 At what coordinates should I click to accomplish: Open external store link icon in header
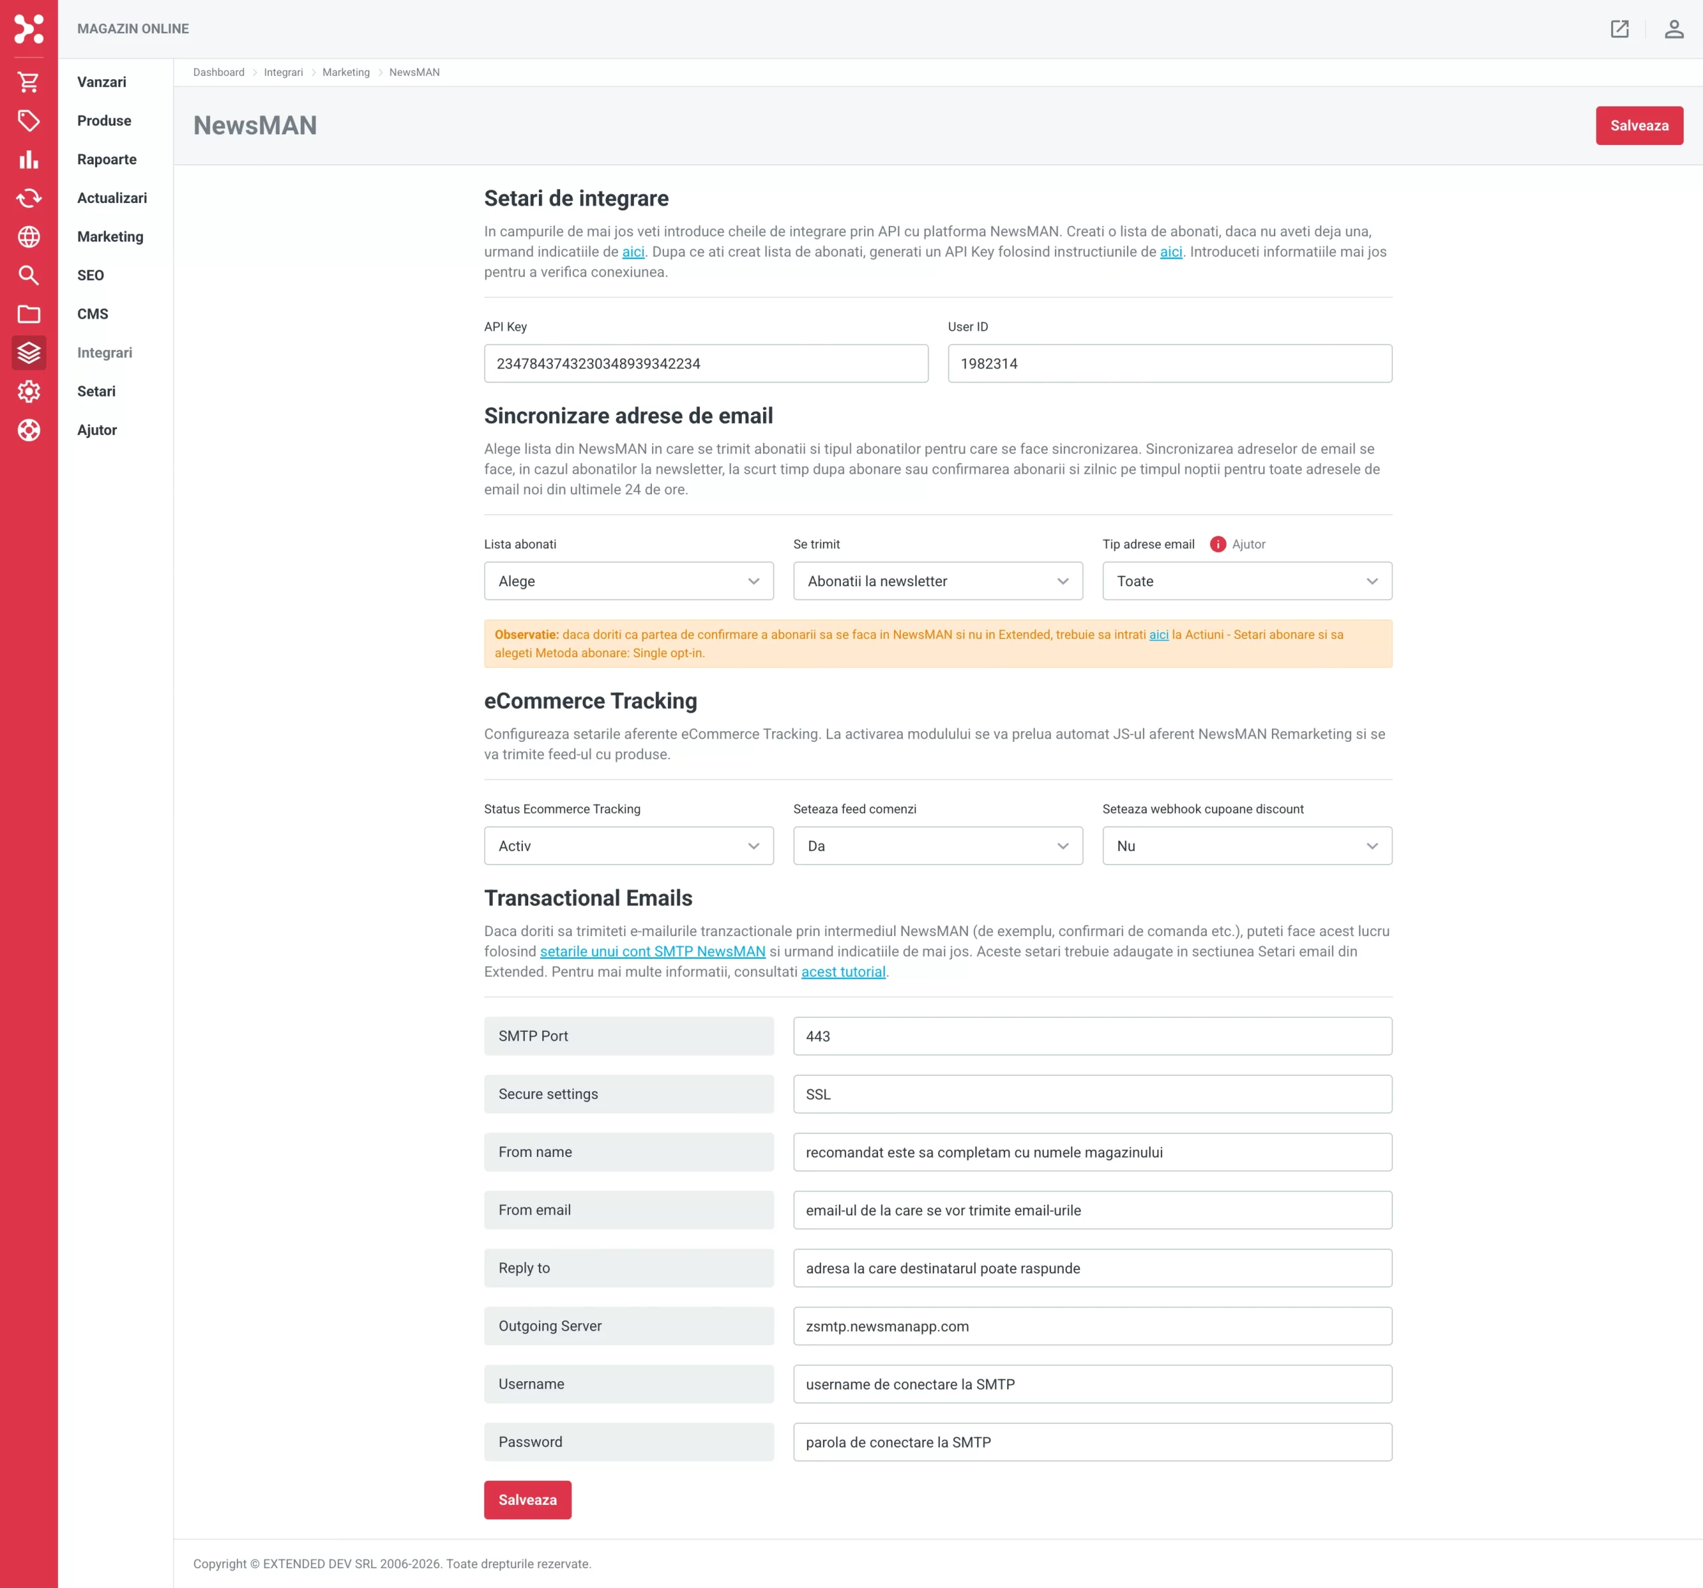point(1619,29)
